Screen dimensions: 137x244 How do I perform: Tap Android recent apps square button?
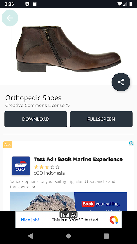pos(106,236)
